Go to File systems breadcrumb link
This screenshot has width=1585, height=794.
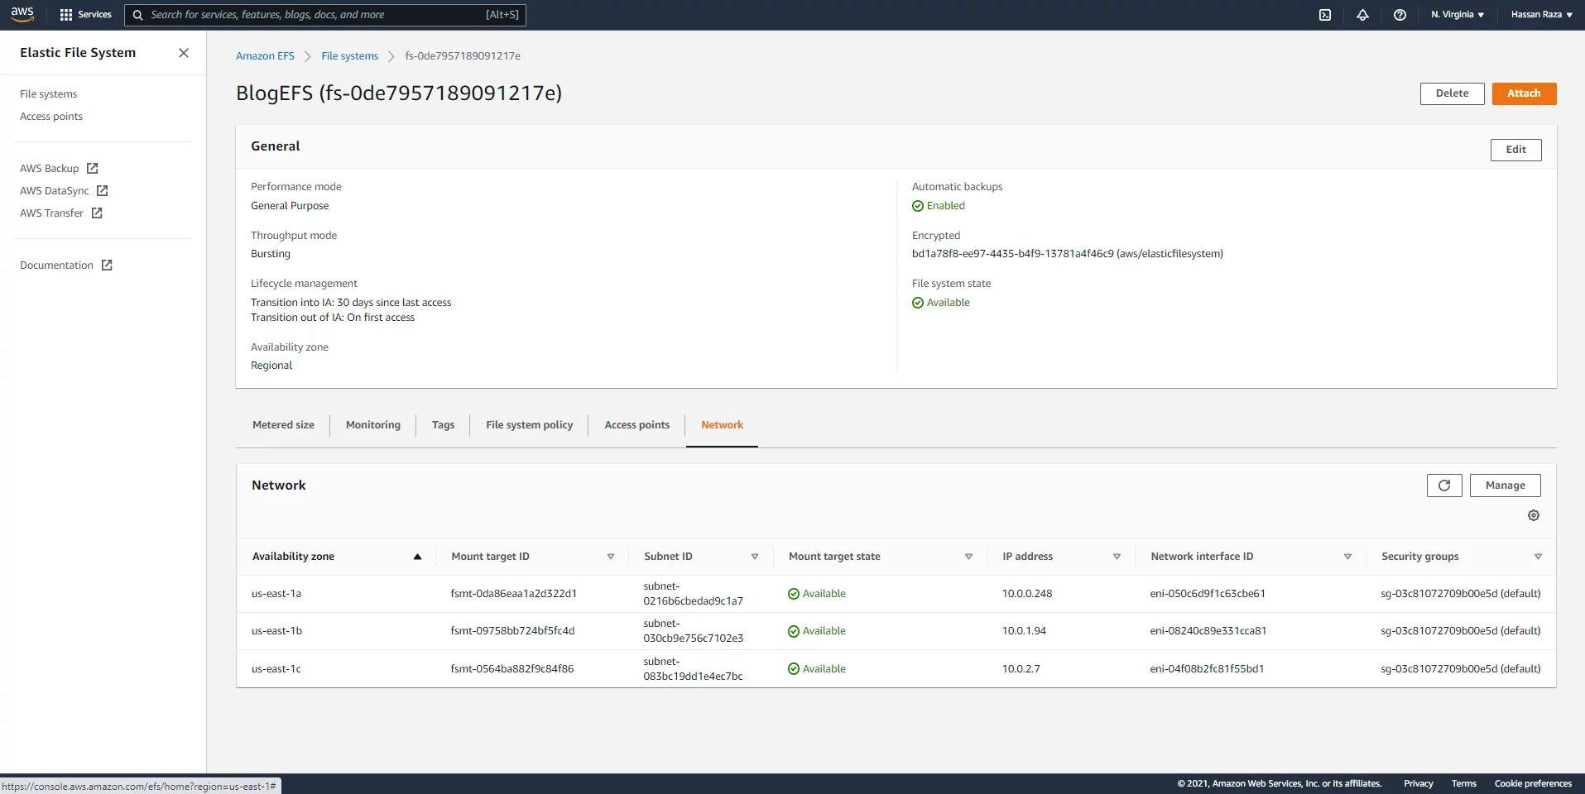pyautogui.click(x=349, y=56)
